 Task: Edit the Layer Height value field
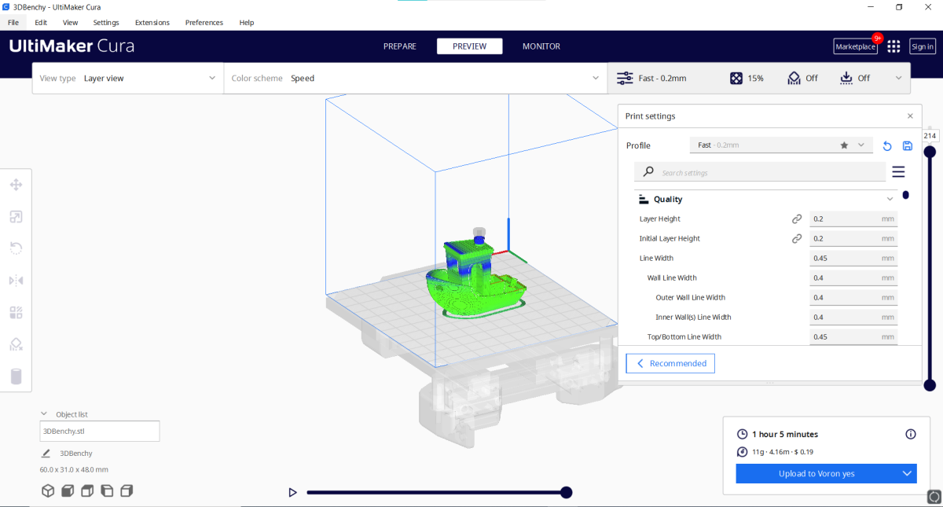(x=853, y=219)
